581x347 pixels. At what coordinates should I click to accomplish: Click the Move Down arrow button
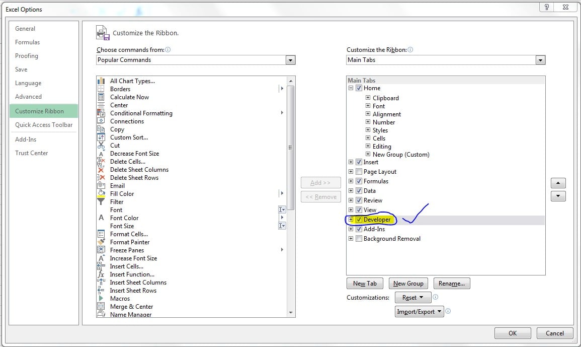tap(558, 196)
